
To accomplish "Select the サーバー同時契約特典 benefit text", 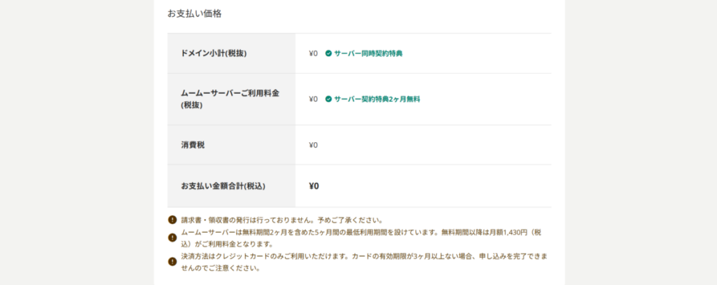I will pyautogui.click(x=368, y=53).
